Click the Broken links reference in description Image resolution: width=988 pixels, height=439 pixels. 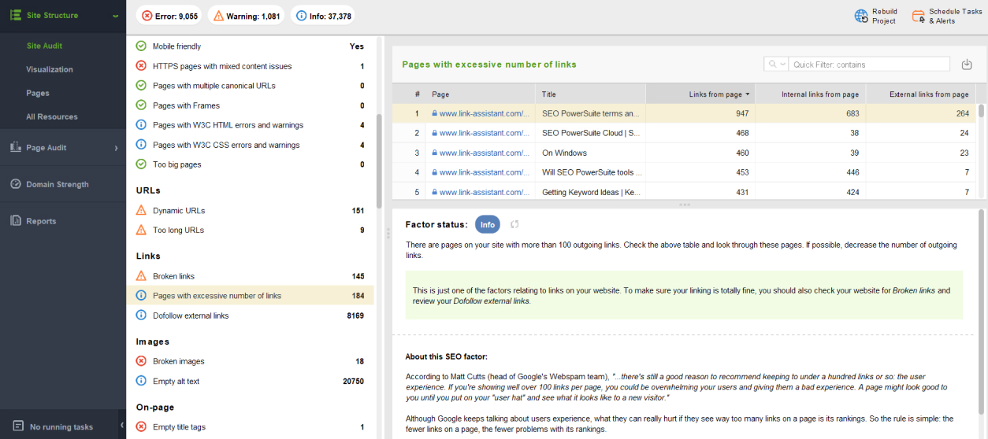[914, 290]
